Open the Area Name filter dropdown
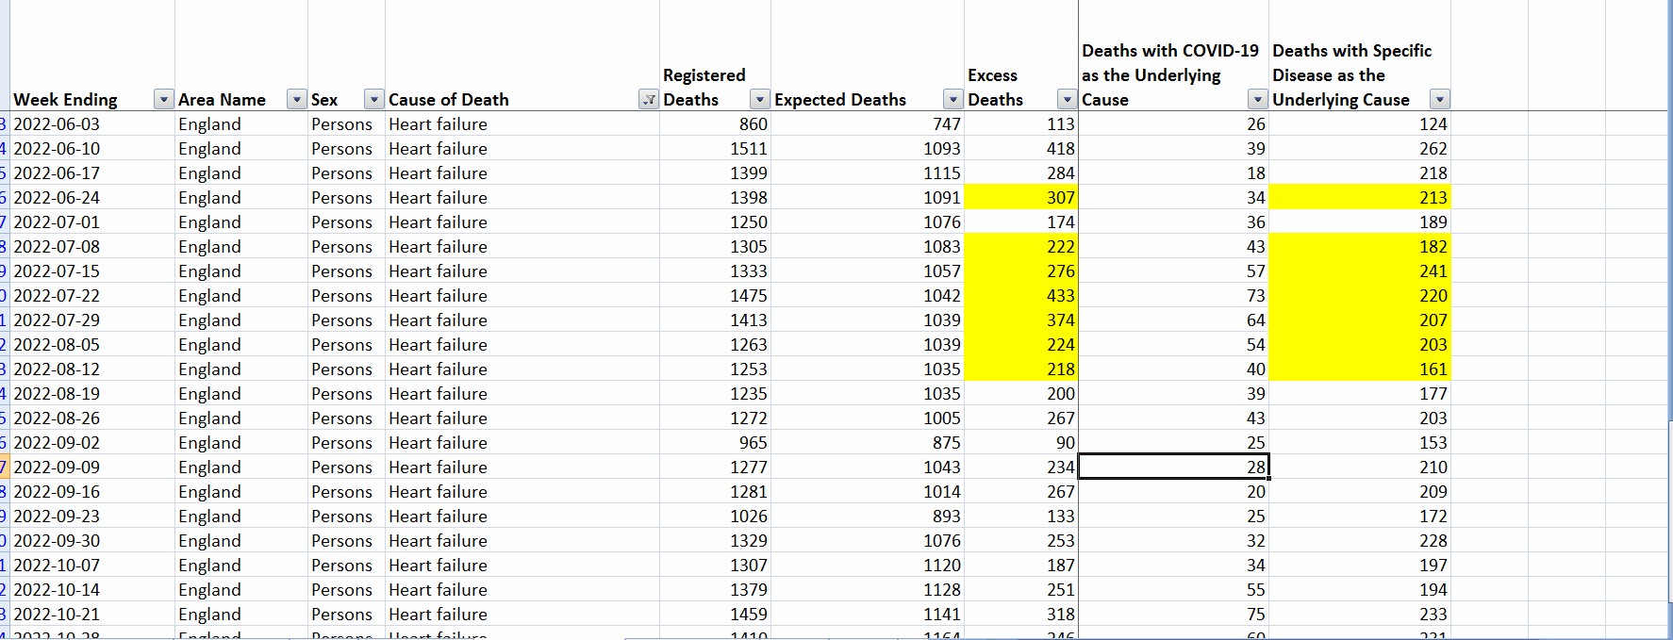 (297, 99)
